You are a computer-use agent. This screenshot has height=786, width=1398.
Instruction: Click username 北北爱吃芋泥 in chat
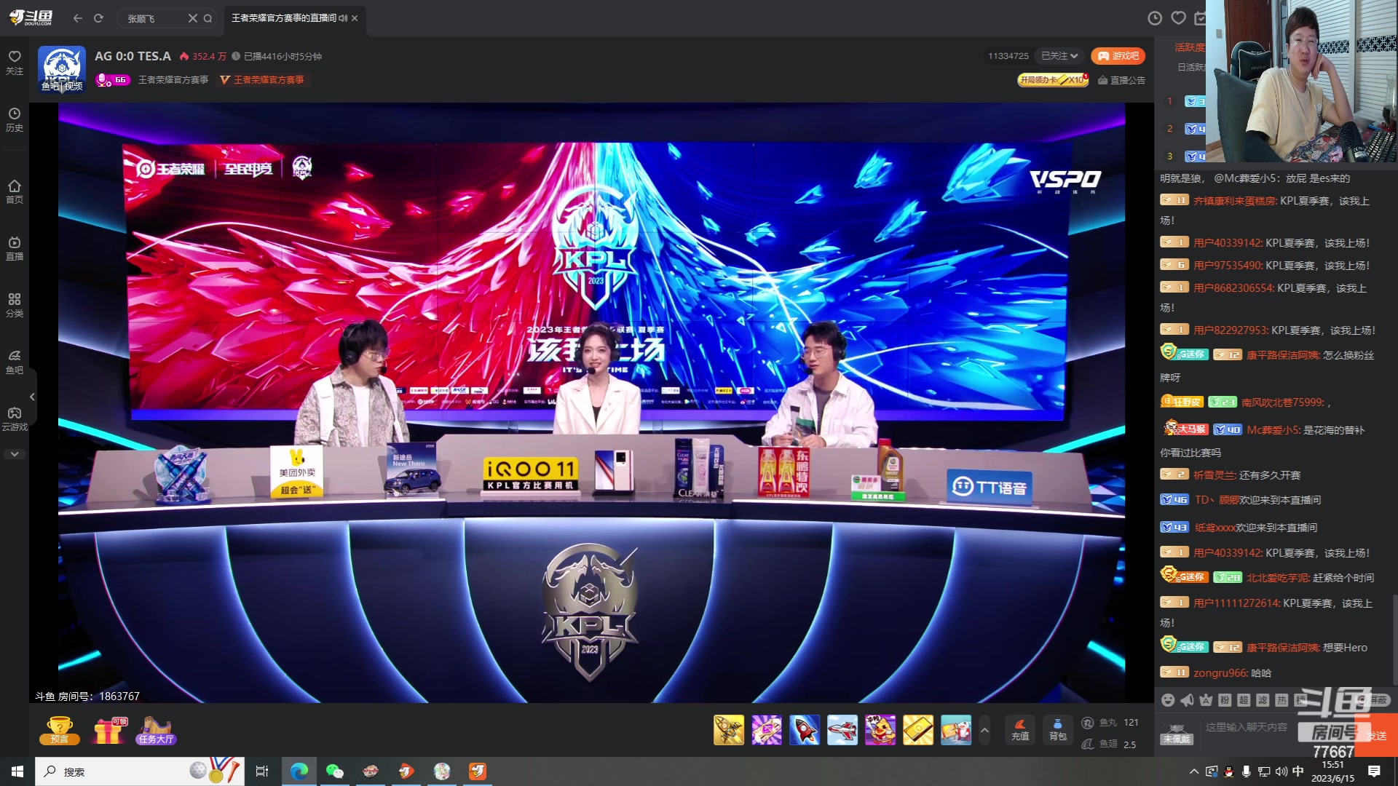pos(1278,578)
